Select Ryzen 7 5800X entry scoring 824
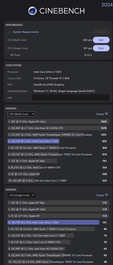The width and height of the screenshot is (113, 265). click(58, 148)
